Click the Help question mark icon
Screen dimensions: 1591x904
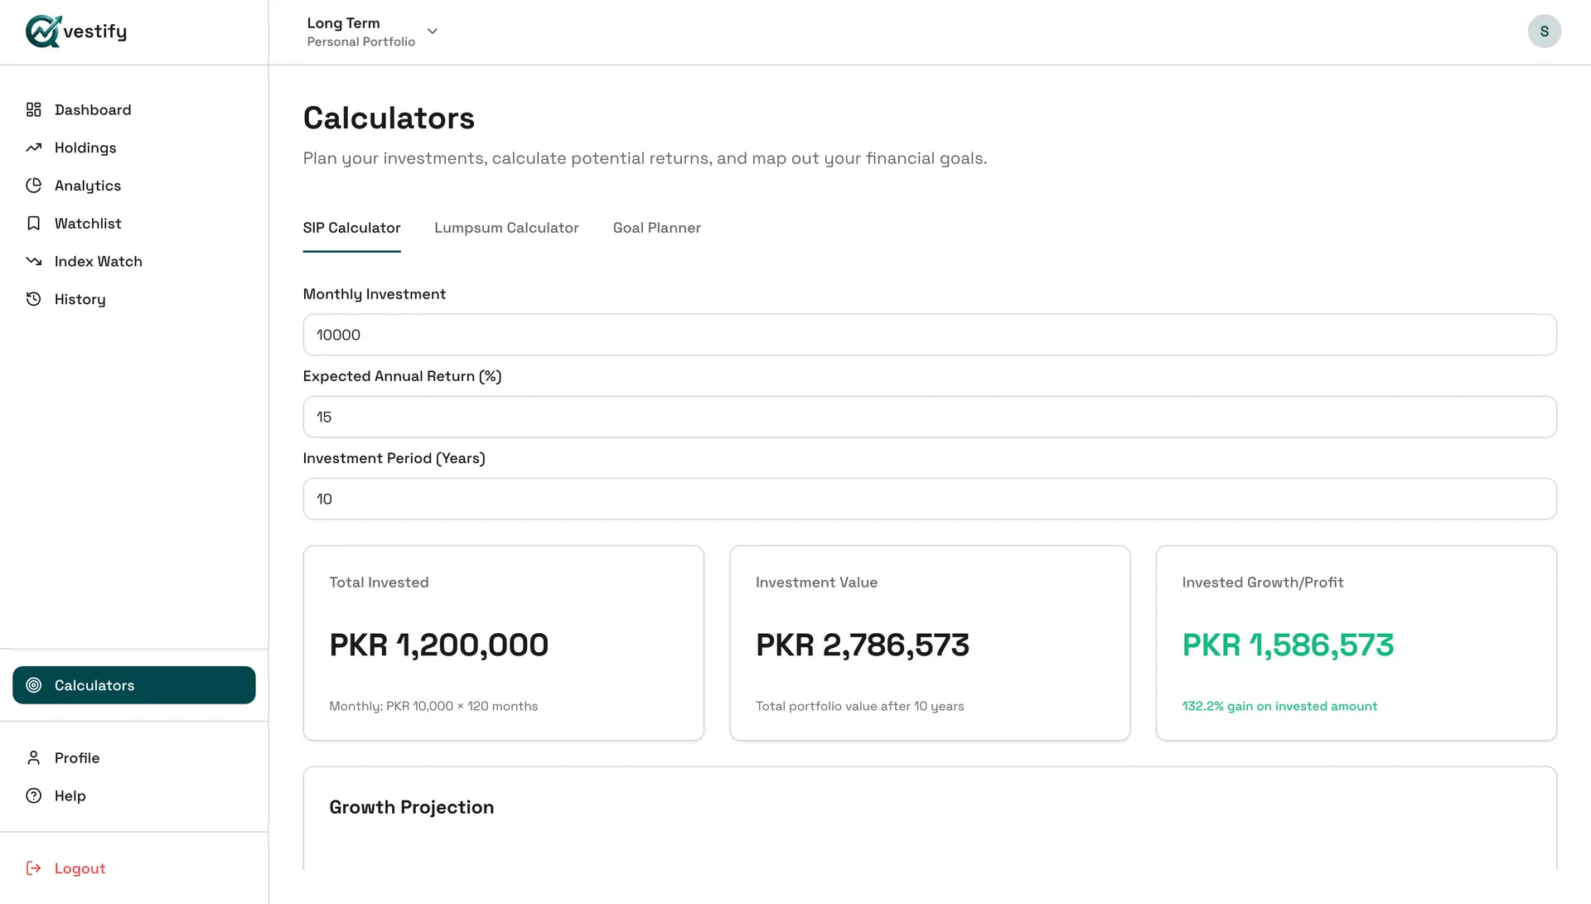[x=33, y=795]
